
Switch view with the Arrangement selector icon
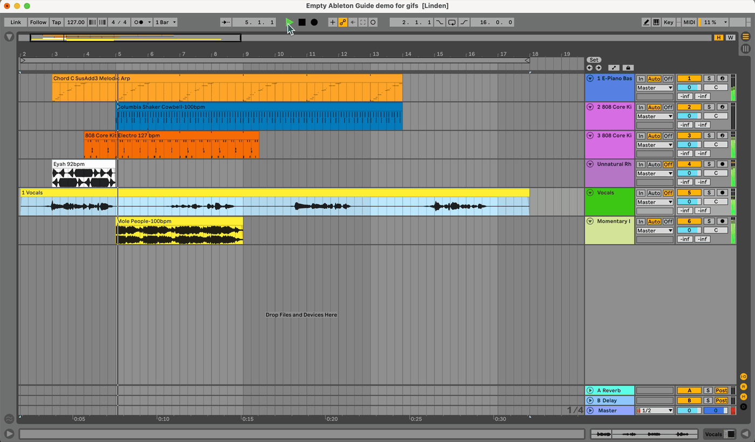click(746, 37)
